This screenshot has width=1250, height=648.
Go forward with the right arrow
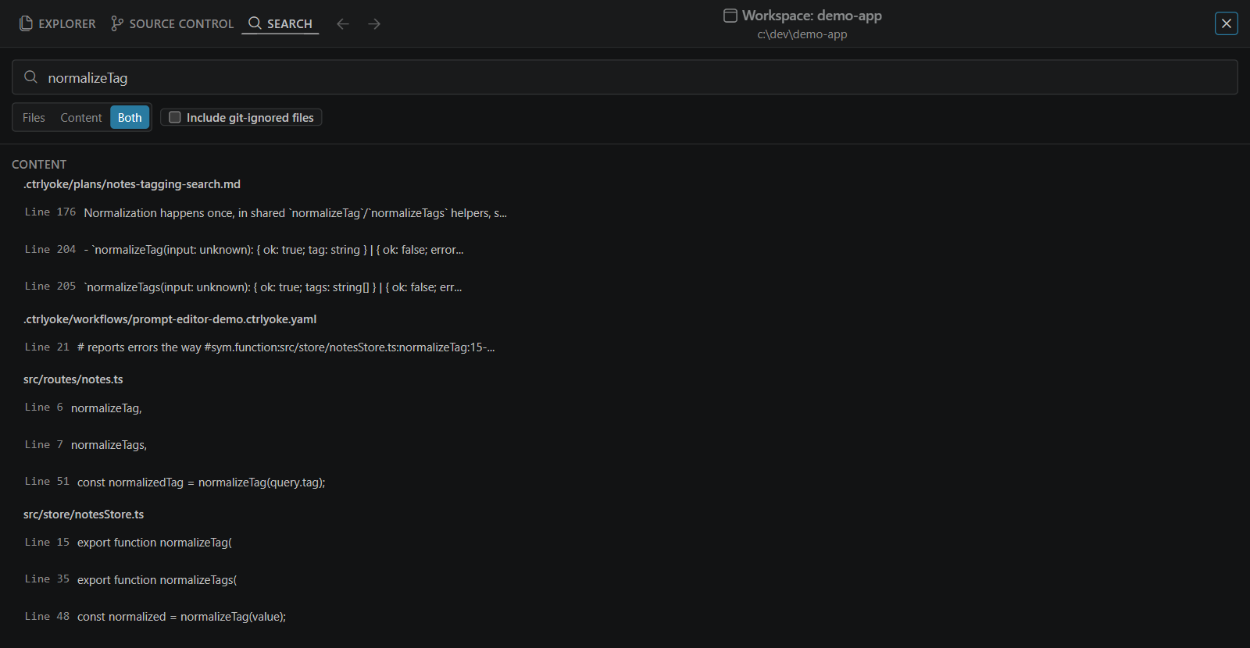(374, 24)
